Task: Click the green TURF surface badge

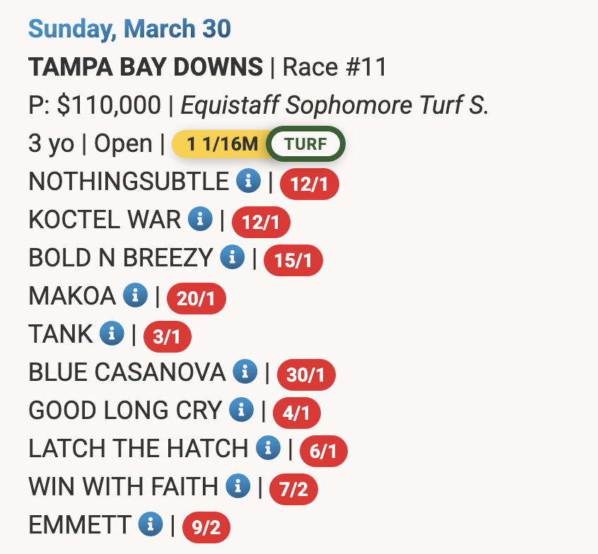Action: 305,145
